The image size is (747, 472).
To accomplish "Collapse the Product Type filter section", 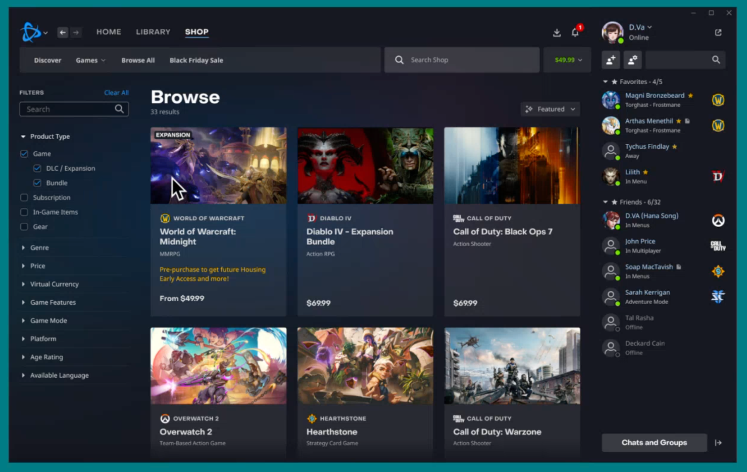I will [x=23, y=137].
